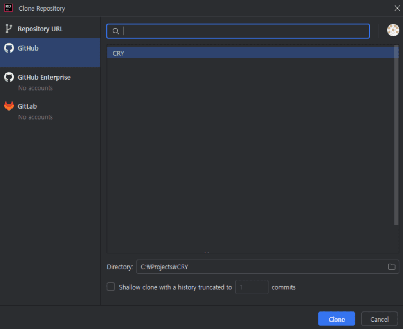Image resolution: width=403 pixels, height=329 pixels.
Task: Click the octocat icon next to GitHub
Action: pyautogui.click(x=9, y=48)
